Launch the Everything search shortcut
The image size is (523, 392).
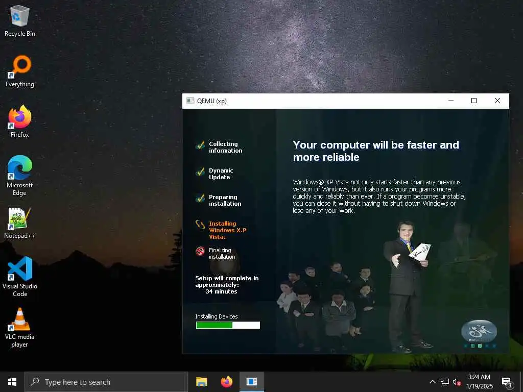(x=20, y=71)
